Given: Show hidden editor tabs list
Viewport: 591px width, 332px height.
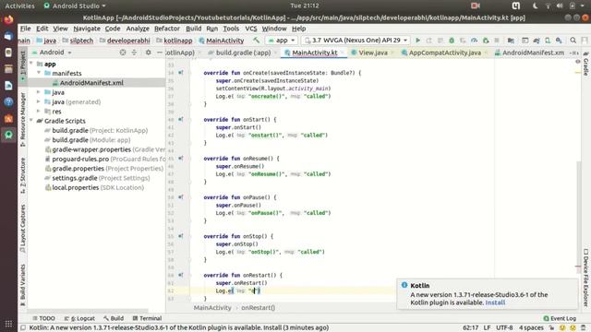Looking at the screenshot, I should point(574,53).
